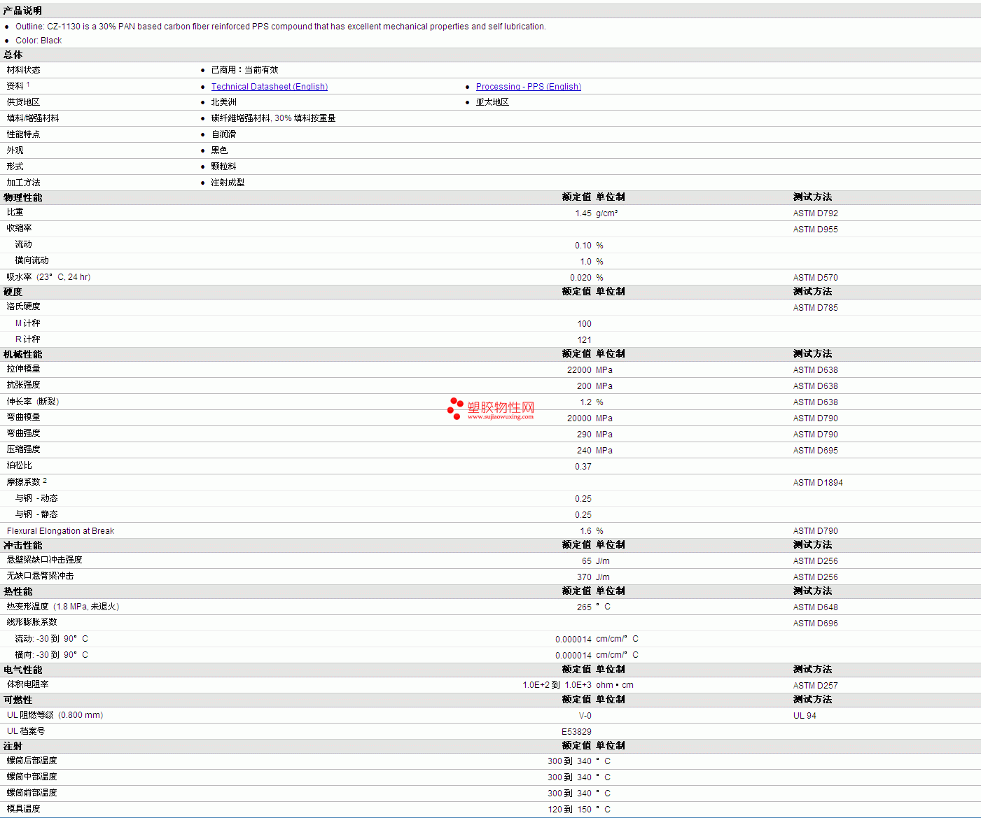
Task: Select the ASTM D792 test method text
Action: click(815, 213)
